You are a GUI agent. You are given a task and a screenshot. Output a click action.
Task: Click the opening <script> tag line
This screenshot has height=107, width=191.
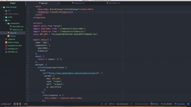pos(38,23)
